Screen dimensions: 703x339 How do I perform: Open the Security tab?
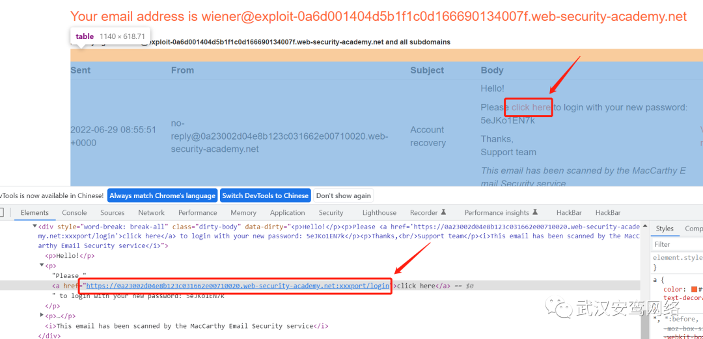coord(331,213)
